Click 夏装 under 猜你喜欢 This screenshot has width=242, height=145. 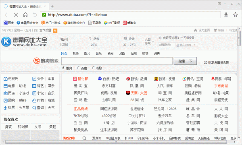point(8,127)
